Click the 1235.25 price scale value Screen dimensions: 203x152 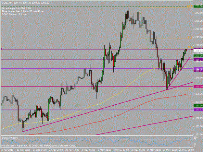click(198, 21)
